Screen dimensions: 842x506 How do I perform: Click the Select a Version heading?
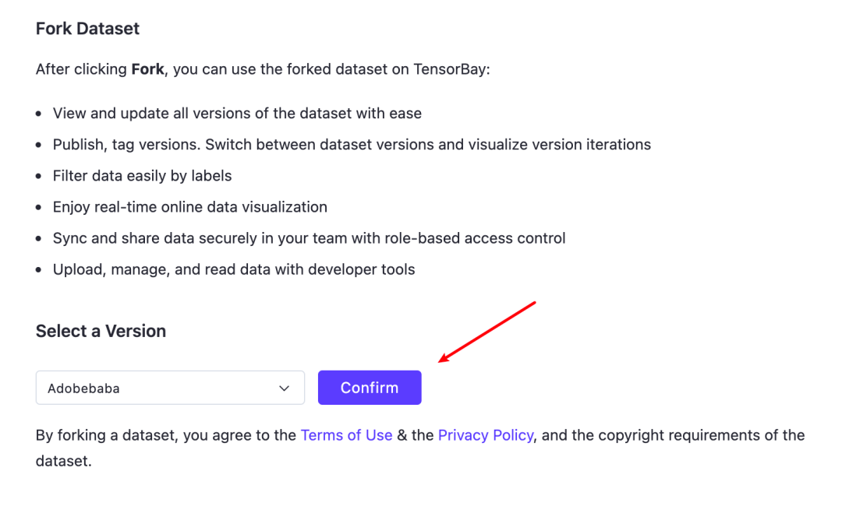point(101,331)
